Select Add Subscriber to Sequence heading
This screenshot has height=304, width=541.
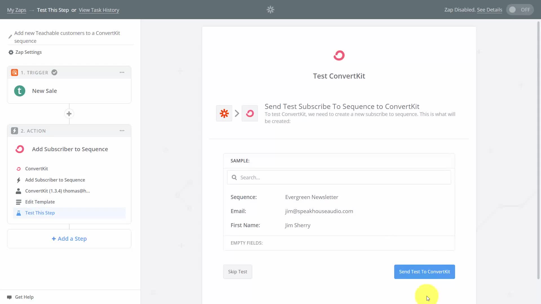[70, 149]
